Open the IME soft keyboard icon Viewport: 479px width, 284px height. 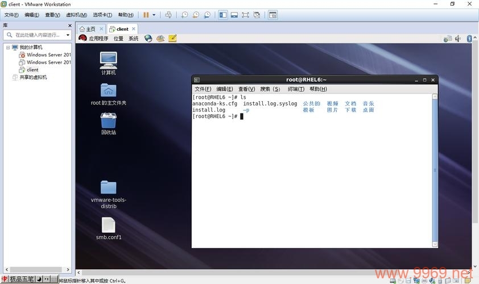point(55,279)
